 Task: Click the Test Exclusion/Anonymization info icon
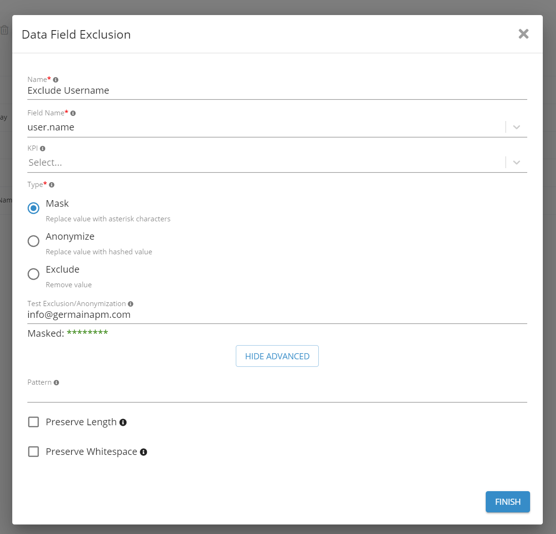pyautogui.click(x=131, y=303)
